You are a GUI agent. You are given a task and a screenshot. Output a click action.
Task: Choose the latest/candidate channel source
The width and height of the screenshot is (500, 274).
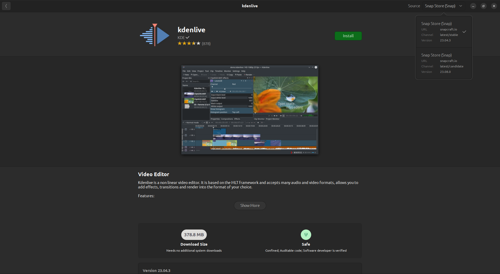point(444,63)
